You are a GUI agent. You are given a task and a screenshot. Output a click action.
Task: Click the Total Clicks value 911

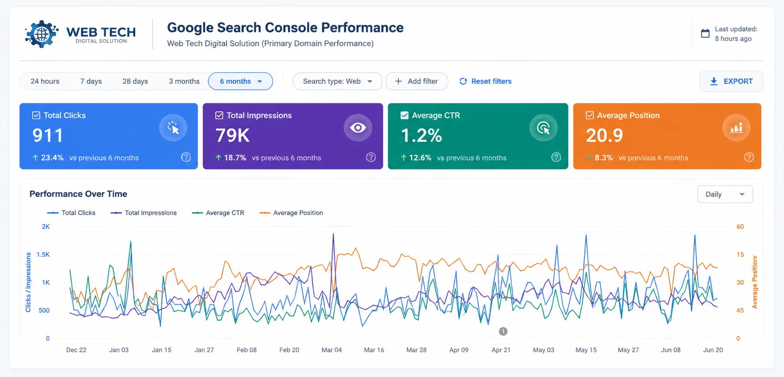[x=48, y=136]
